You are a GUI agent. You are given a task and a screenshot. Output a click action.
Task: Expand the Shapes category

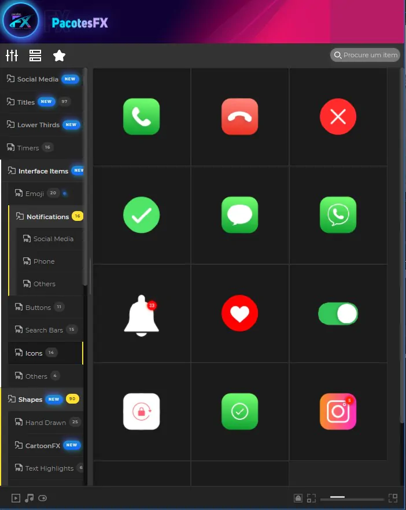pos(30,400)
